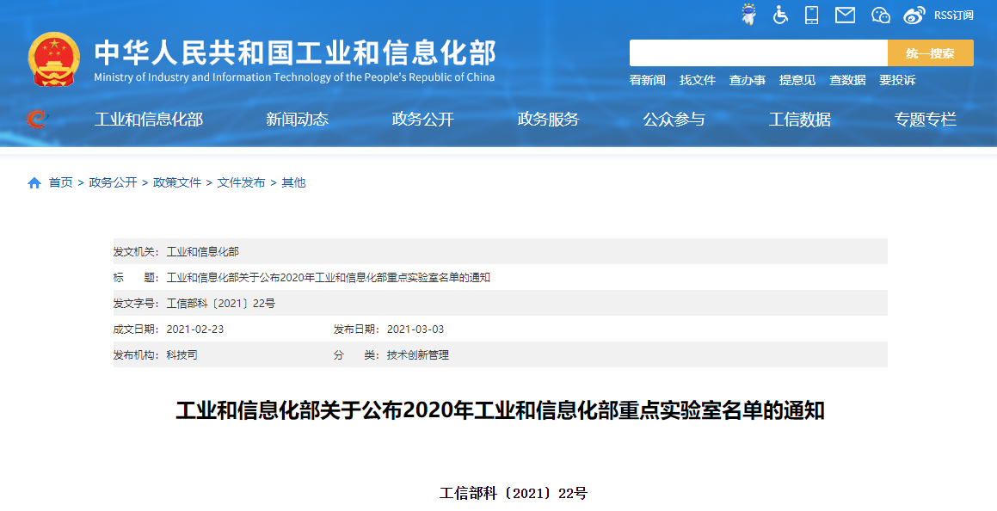Image resolution: width=997 pixels, height=511 pixels.
Task: Click the centered 工信部科〔2021〕22号 line
Action: click(x=514, y=494)
